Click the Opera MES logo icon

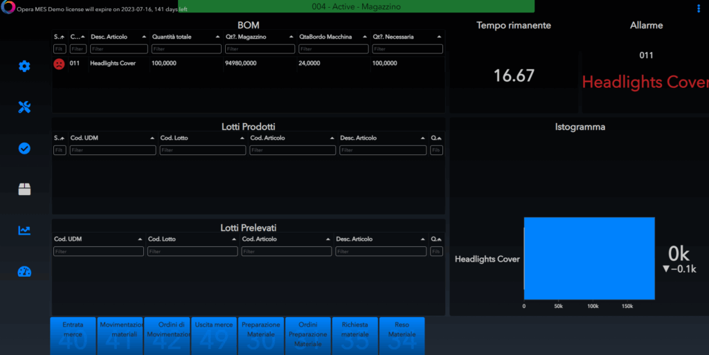coord(8,8)
